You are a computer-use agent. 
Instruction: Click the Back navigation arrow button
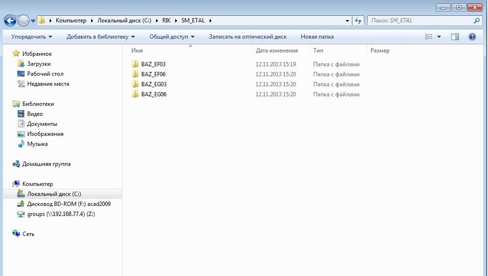pos(10,20)
